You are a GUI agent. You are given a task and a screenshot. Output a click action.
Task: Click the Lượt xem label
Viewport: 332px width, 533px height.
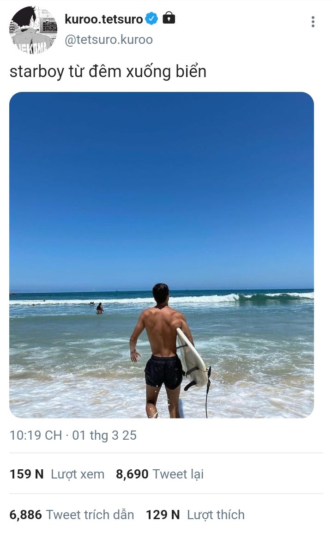[x=78, y=474]
